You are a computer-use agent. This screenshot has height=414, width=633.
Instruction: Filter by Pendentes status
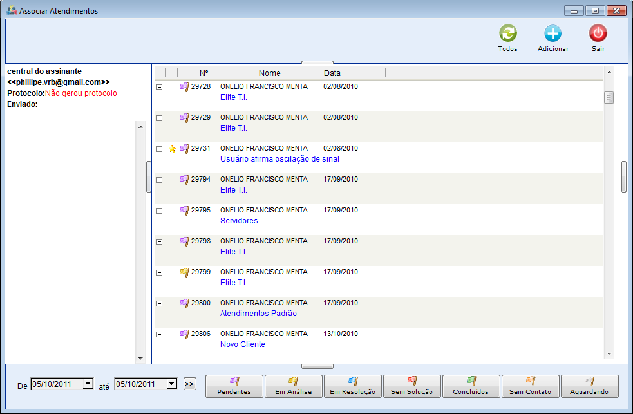point(234,386)
